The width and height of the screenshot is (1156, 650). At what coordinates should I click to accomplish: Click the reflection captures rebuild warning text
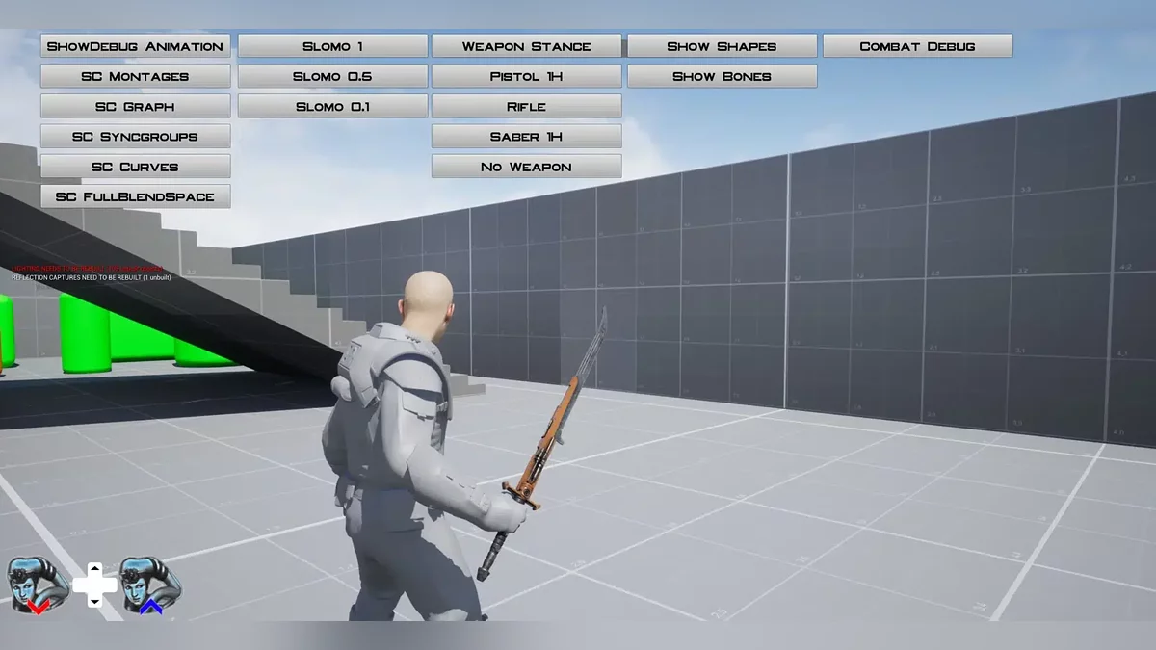click(92, 277)
